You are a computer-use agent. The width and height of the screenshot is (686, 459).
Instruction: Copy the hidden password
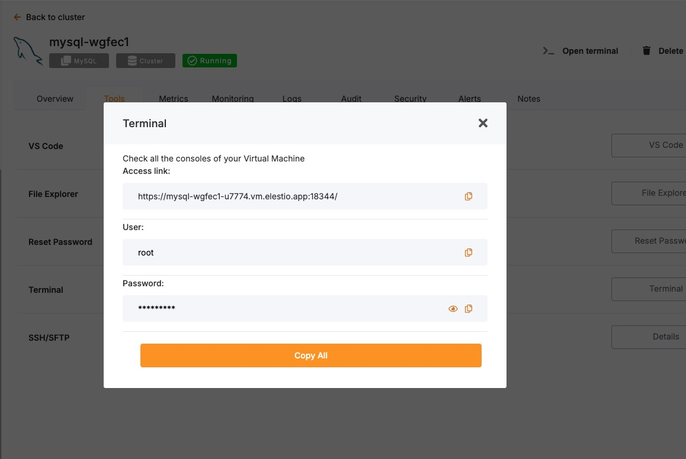tap(468, 309)
